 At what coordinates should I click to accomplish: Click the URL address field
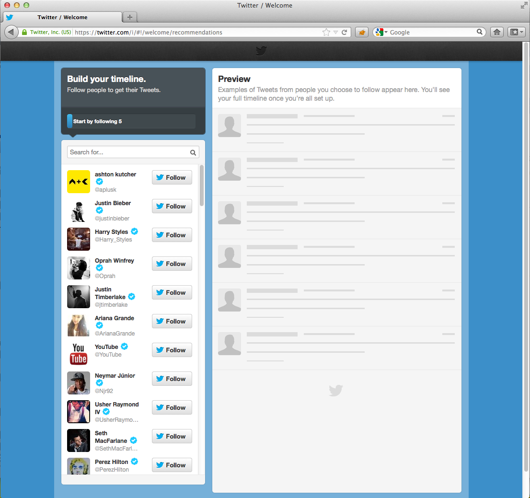[196, 32]
